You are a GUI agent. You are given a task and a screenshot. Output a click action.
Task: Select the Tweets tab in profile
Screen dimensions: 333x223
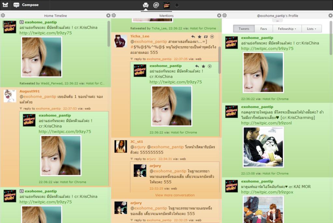pos(244,29)
